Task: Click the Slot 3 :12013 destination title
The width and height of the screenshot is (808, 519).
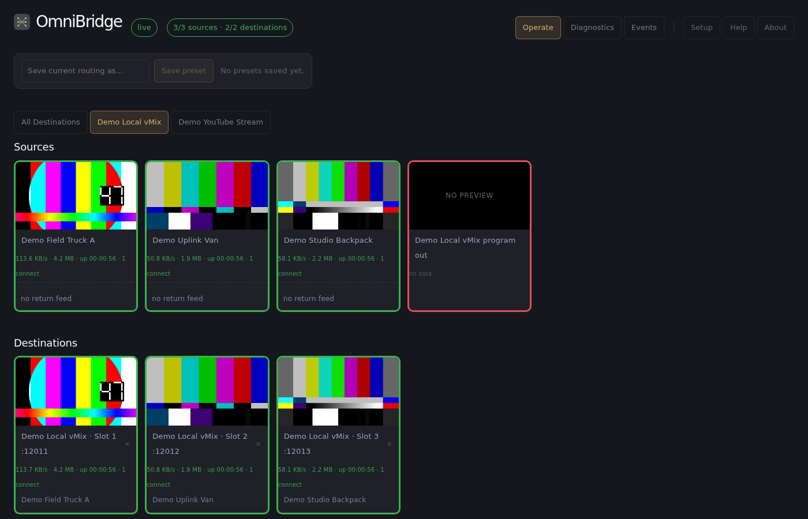Action: (x=331, y=444)
